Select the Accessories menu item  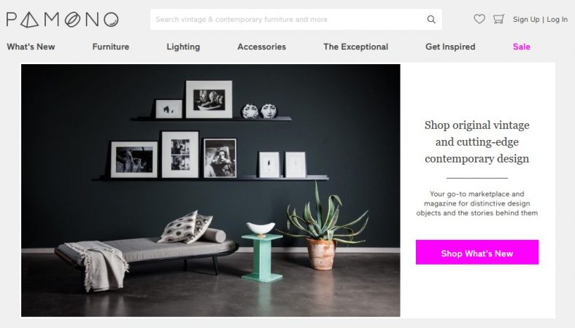click(261, 47)
